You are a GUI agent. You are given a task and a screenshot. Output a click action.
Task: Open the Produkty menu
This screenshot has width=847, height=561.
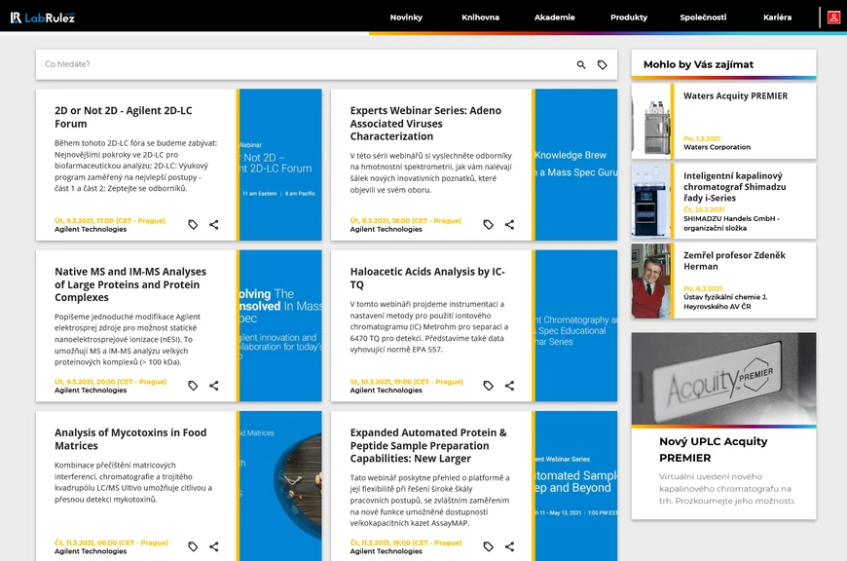pyautogui.click(x=629, y=18)
